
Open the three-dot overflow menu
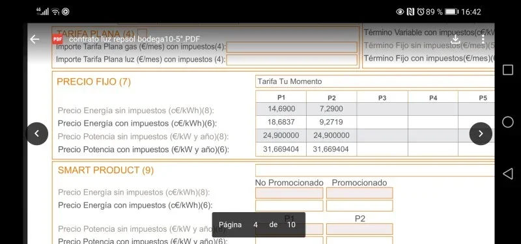point(483,39)
